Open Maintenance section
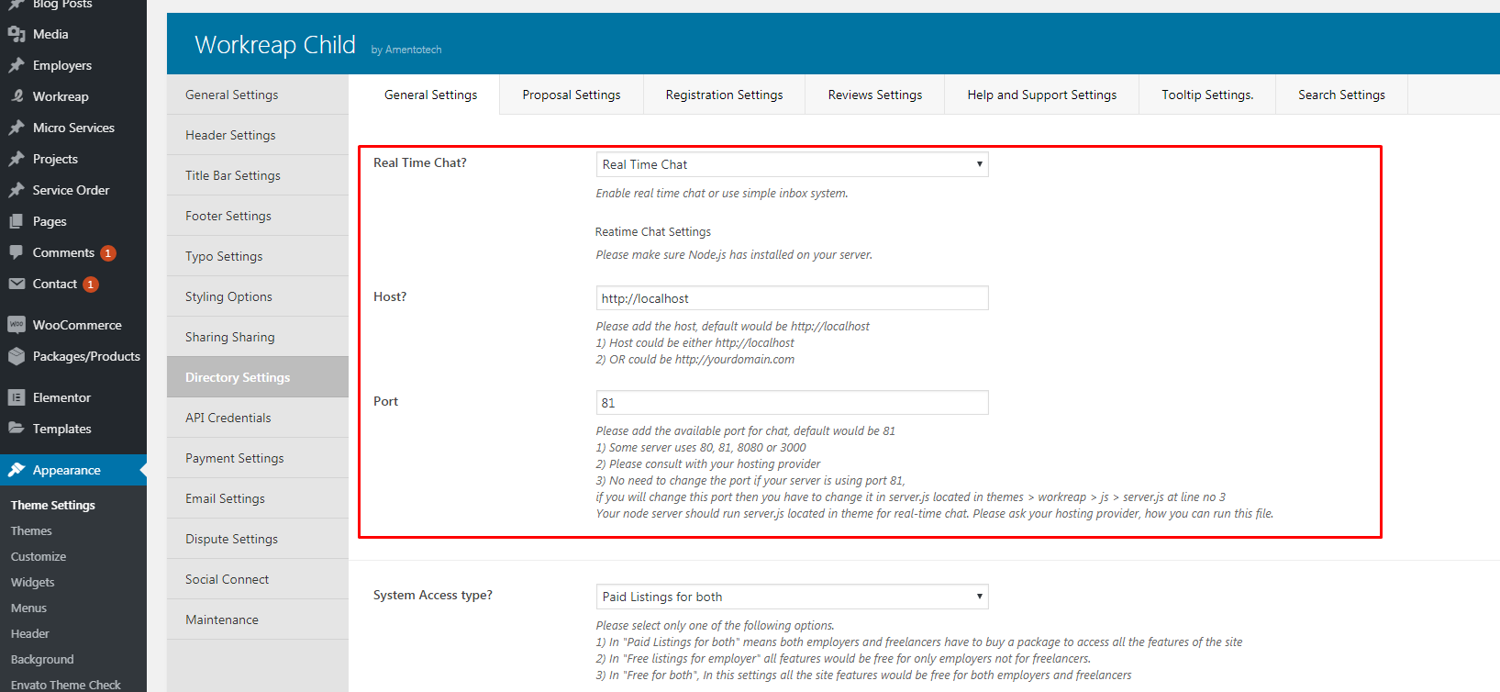The width and height of the screenshot is (1500, 692). [x=258, y=619]
